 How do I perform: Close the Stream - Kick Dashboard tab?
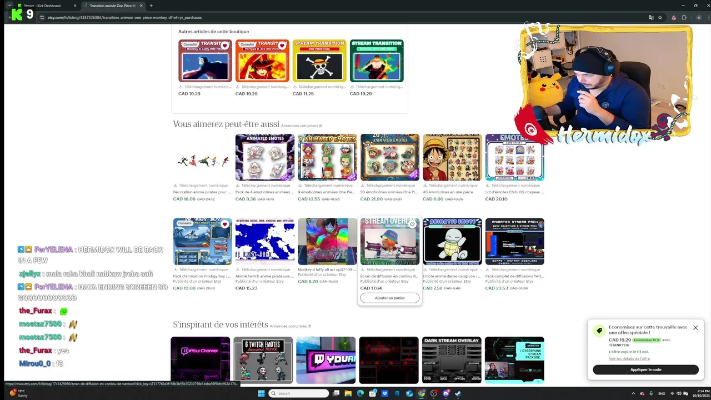coord(75,6)
